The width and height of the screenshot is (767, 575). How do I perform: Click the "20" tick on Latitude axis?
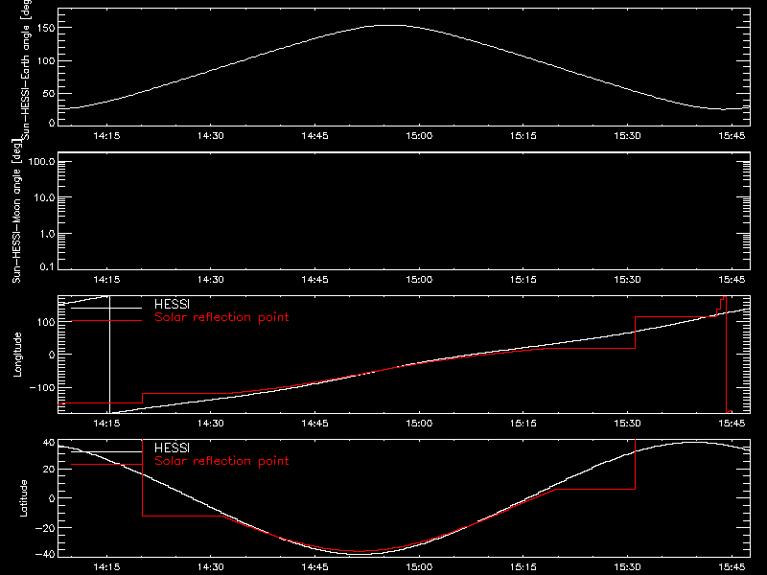[49, 470]
